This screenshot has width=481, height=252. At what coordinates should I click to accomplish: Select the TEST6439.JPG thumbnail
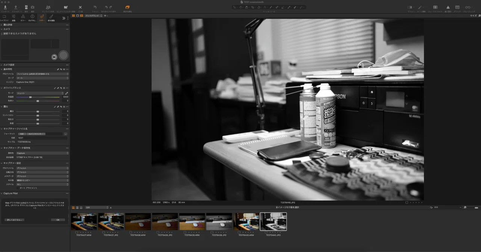[219, 222]
